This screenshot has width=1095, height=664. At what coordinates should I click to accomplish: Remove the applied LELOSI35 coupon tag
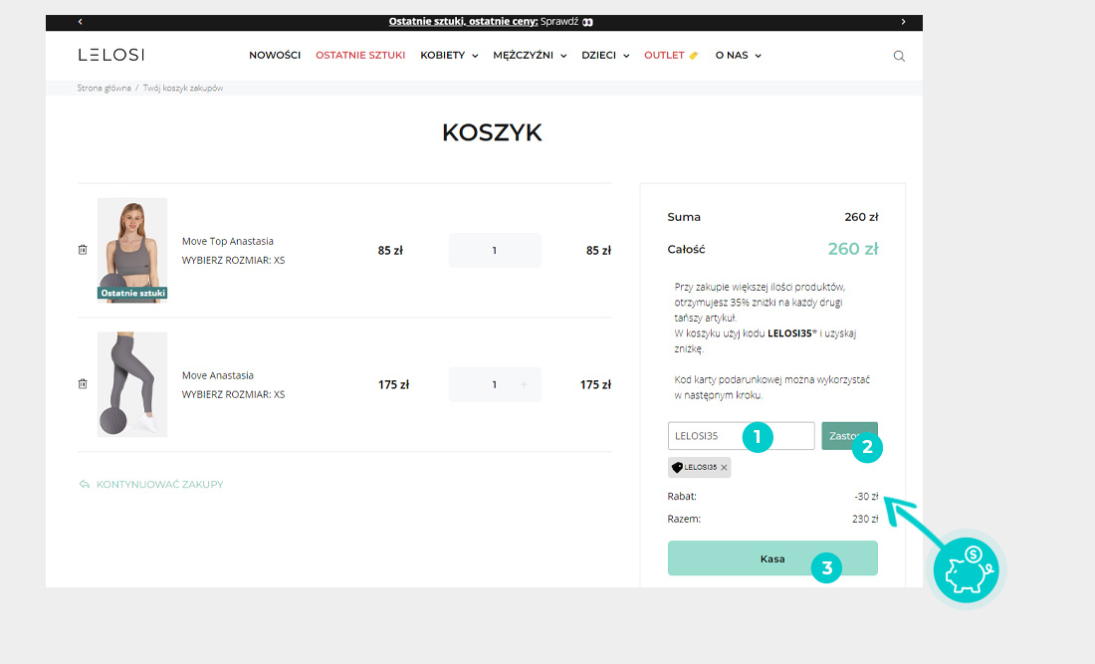[724, 468]
